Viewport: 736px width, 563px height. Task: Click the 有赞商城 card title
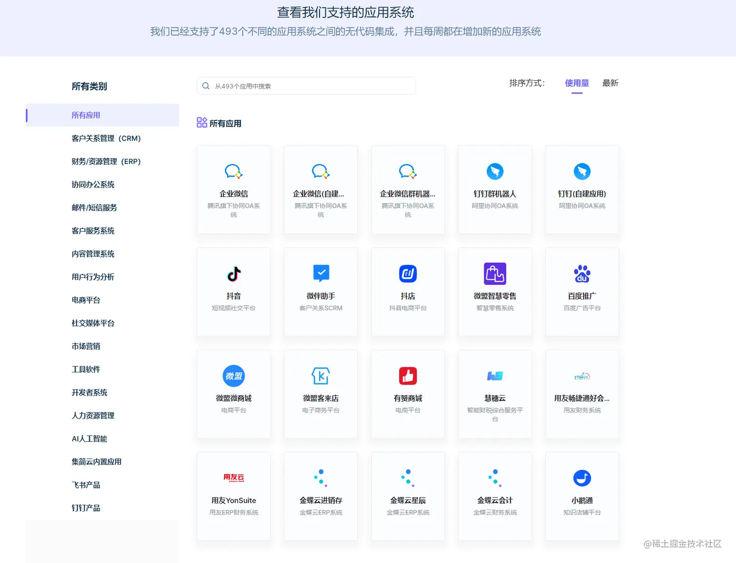coord(408,398)
